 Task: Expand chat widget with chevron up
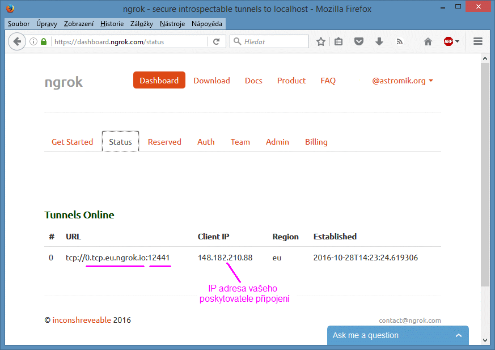[x=459, y=335]
